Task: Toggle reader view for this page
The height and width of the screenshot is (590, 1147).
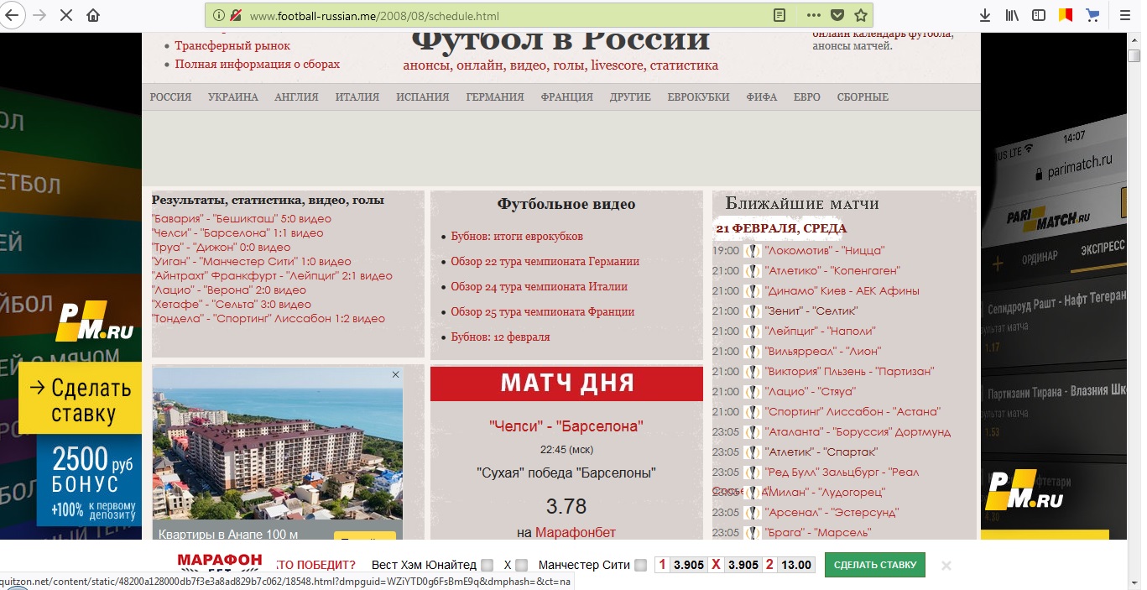Action: pos(779,15)
